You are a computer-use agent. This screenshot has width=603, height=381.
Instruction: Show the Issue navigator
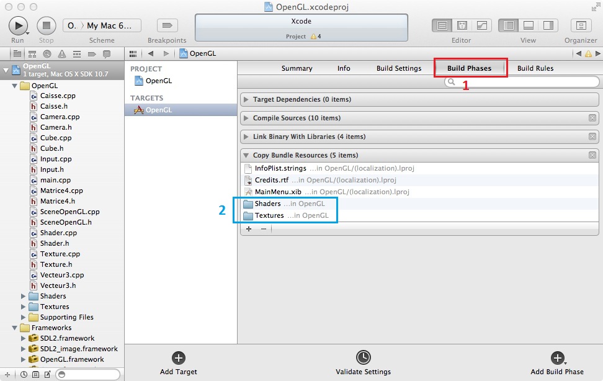point(62,54)
